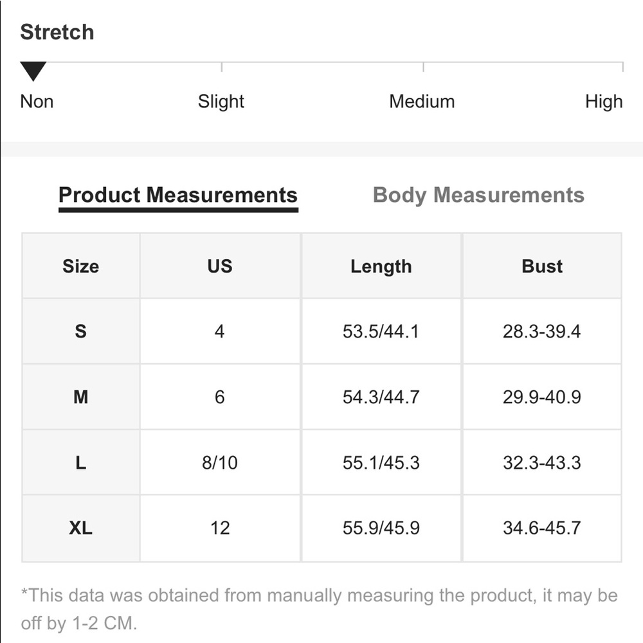The image size is (643, 643).
Task: Click the Length column header
Action: (381, 266)
